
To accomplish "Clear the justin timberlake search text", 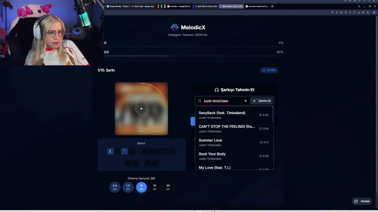I will 245,101.
